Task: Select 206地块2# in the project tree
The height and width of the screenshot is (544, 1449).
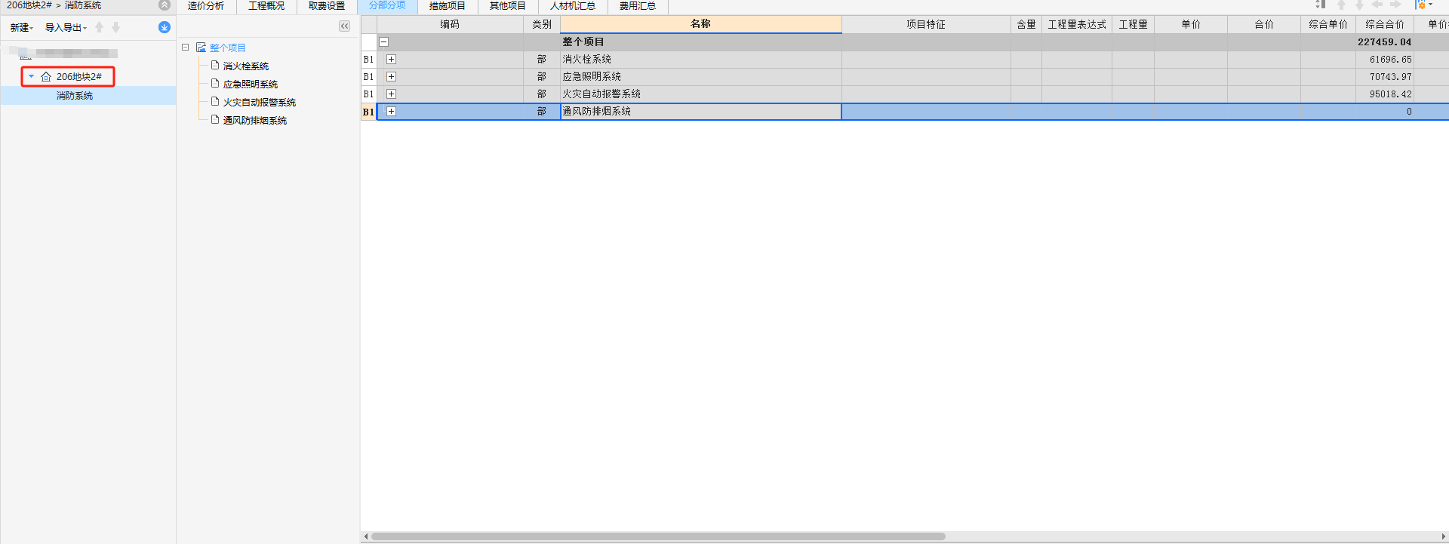Action: [x=79, y=77]
